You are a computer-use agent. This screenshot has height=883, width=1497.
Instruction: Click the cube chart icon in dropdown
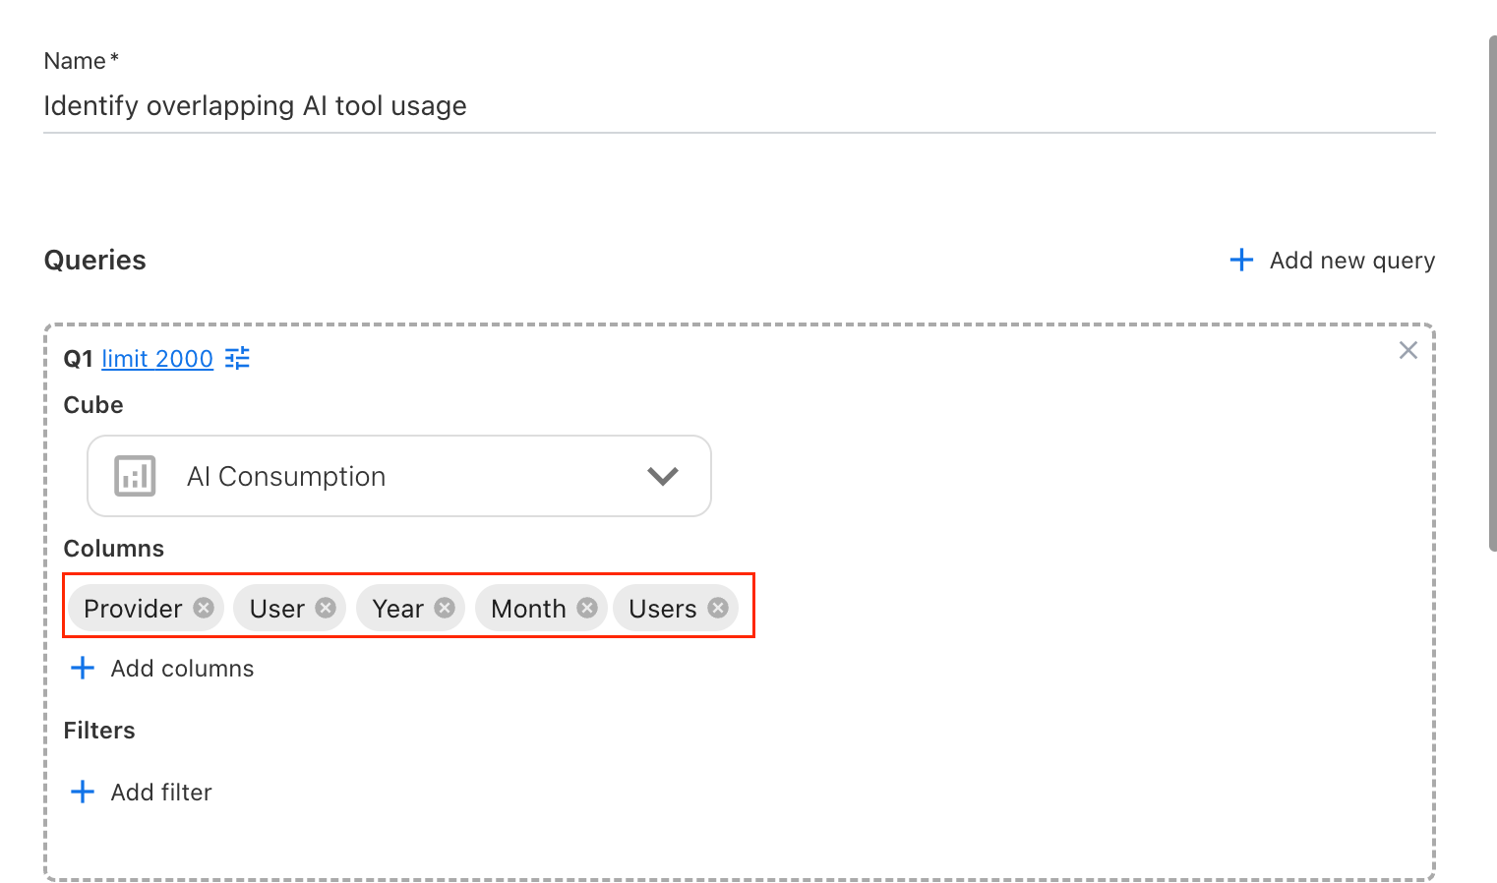click(x=135, y=476)
